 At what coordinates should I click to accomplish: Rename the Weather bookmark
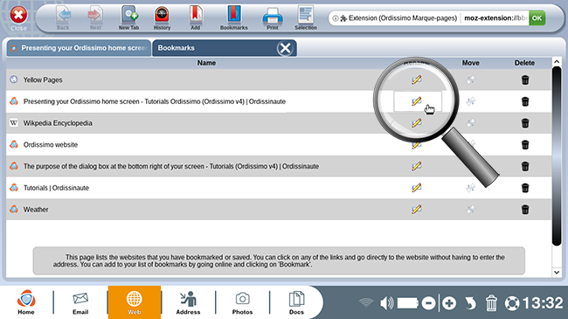(417, 210)
